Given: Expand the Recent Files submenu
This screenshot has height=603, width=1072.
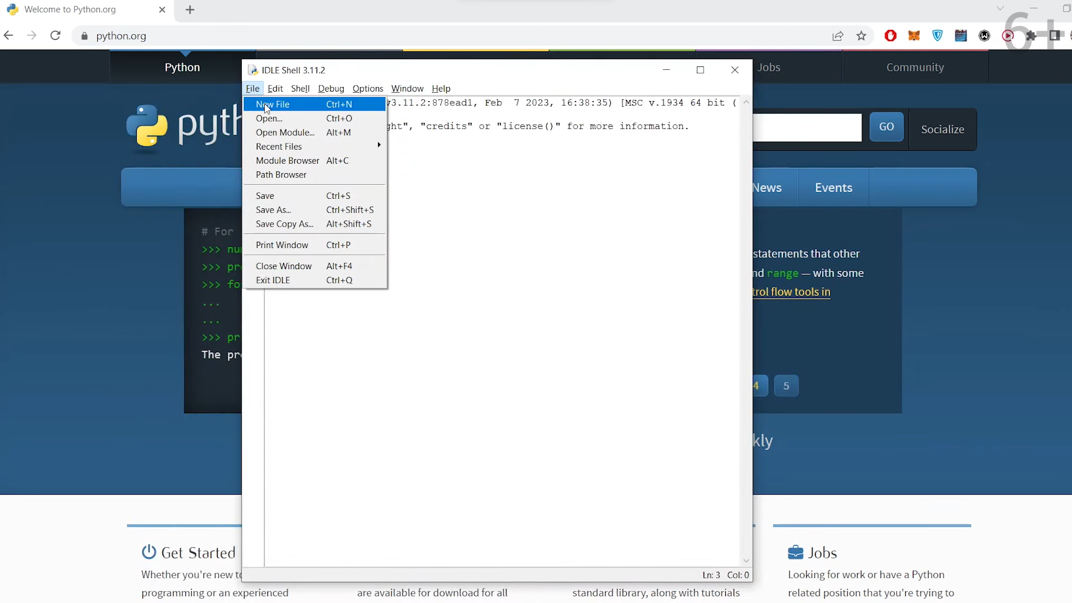Looking at the screenshot, I should tap(315, 146).
